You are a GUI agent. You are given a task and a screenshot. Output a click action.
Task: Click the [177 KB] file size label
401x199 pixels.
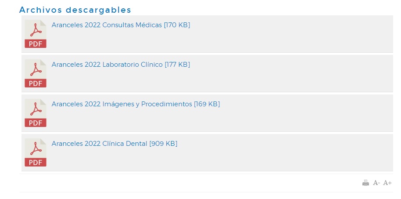[x=177, y=65]
